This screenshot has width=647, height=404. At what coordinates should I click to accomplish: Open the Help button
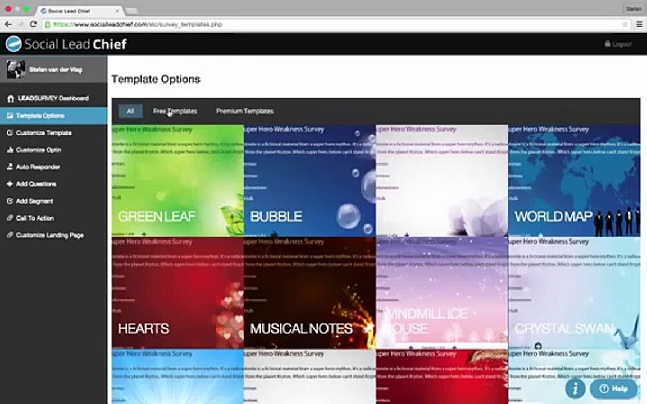[x=613, y=388]
